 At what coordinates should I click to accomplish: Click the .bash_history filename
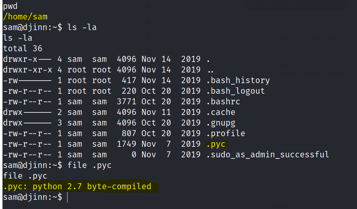coord(238,80)
